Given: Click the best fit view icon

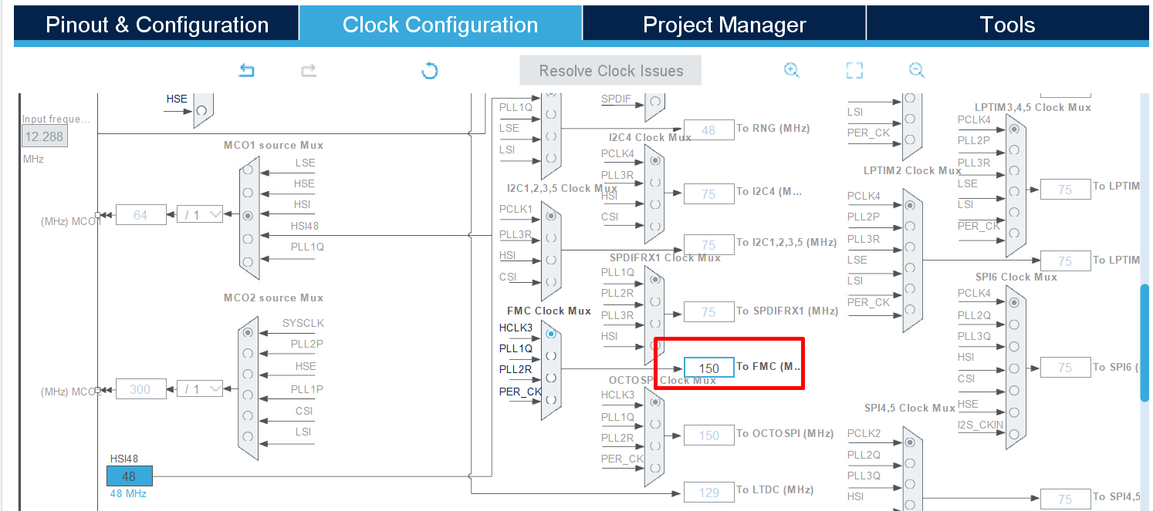Looking at the screenshot, I should click(x=854, y=70).
